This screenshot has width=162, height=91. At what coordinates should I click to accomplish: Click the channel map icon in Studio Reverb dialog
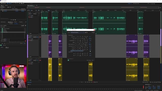click(x=92, y=32)
